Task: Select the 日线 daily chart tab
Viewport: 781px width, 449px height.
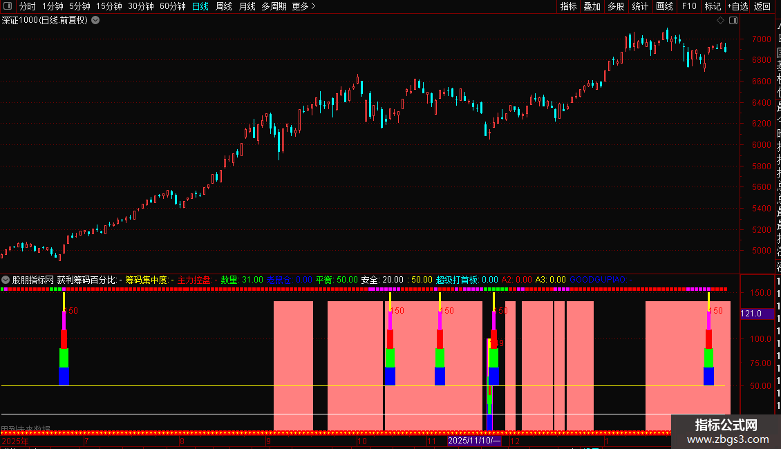Action: (200, 6)
